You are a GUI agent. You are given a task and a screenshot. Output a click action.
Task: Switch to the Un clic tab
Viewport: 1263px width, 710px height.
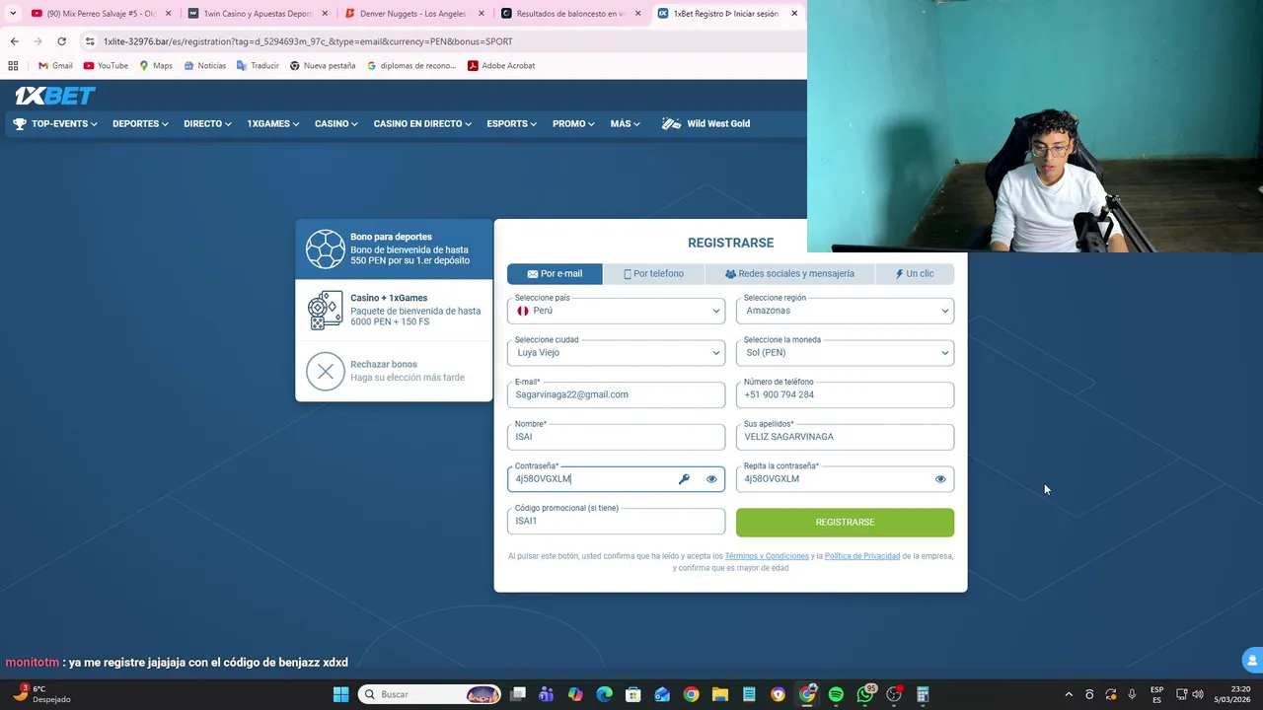point(915,274)
